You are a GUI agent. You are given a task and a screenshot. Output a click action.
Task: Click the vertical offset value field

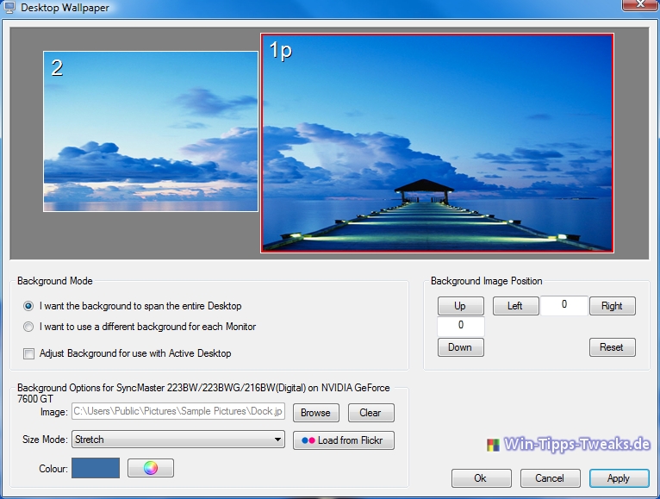[460, 327]
